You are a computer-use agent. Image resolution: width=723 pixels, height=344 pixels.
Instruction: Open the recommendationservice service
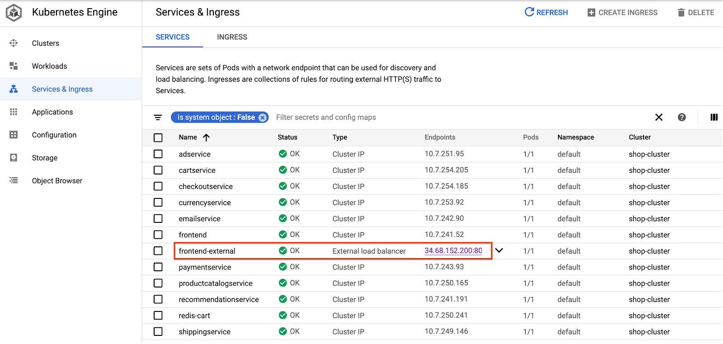click(219, 299)
